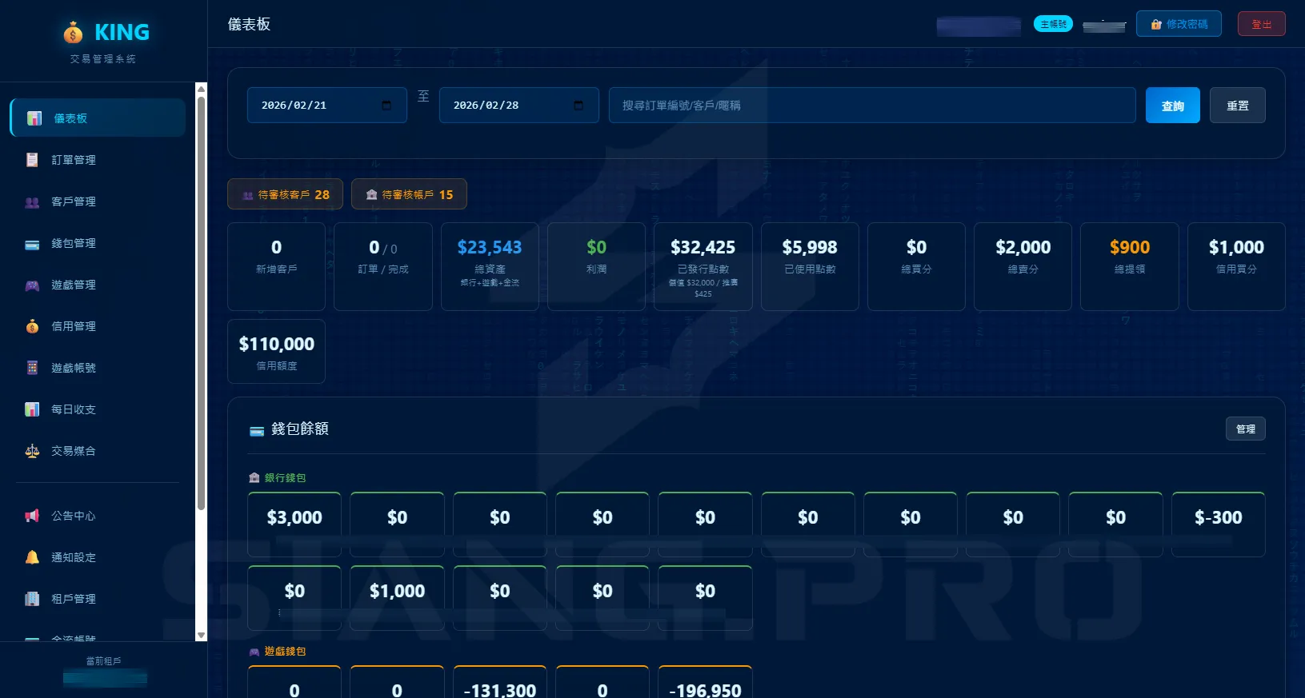Select 遊戲帳號 in the sidebar menu
This screenshot has height=698, width=1305.
pyautogui.click(x=74, y=368)
